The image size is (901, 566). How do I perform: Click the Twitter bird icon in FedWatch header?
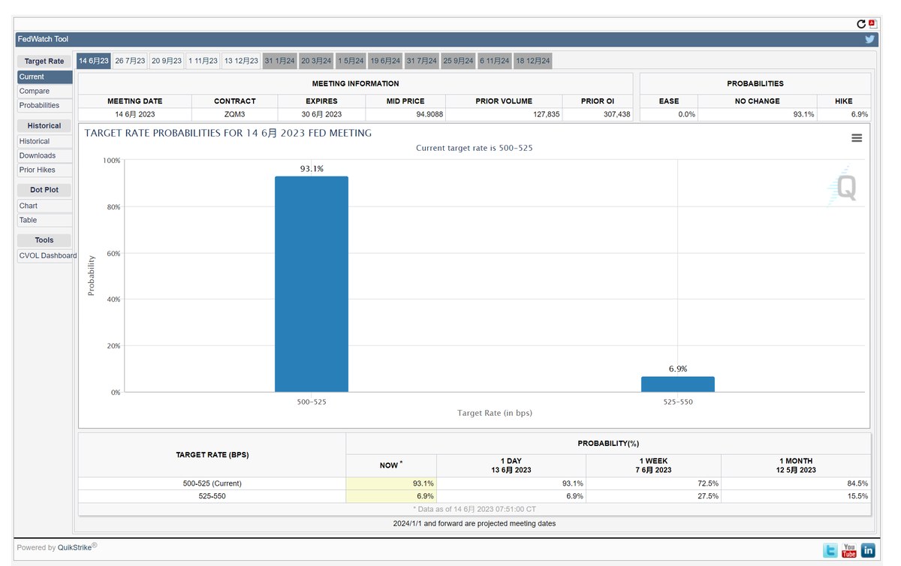[869, 39]
